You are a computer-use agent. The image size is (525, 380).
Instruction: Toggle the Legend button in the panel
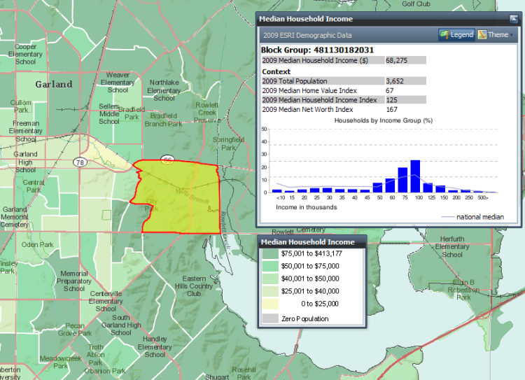click(456, 34)
